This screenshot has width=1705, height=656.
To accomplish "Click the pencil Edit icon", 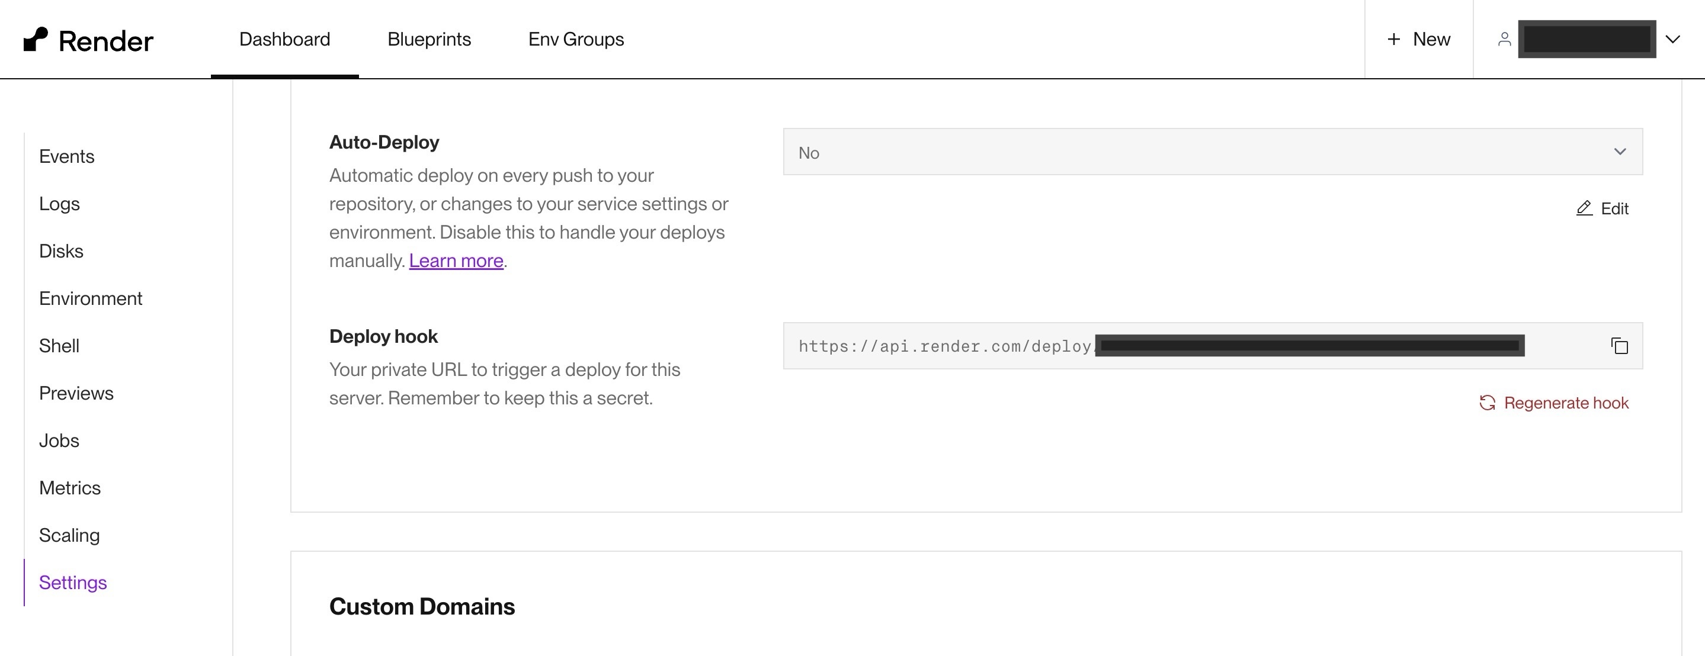I will (x=1584, y=208).
